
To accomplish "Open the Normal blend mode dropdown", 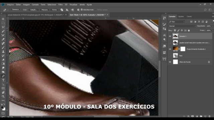I will point(182,26).
